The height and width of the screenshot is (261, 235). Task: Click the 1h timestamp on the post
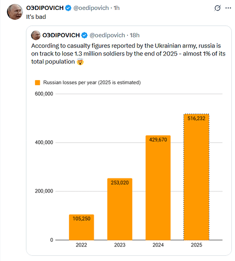coord(117,8)
